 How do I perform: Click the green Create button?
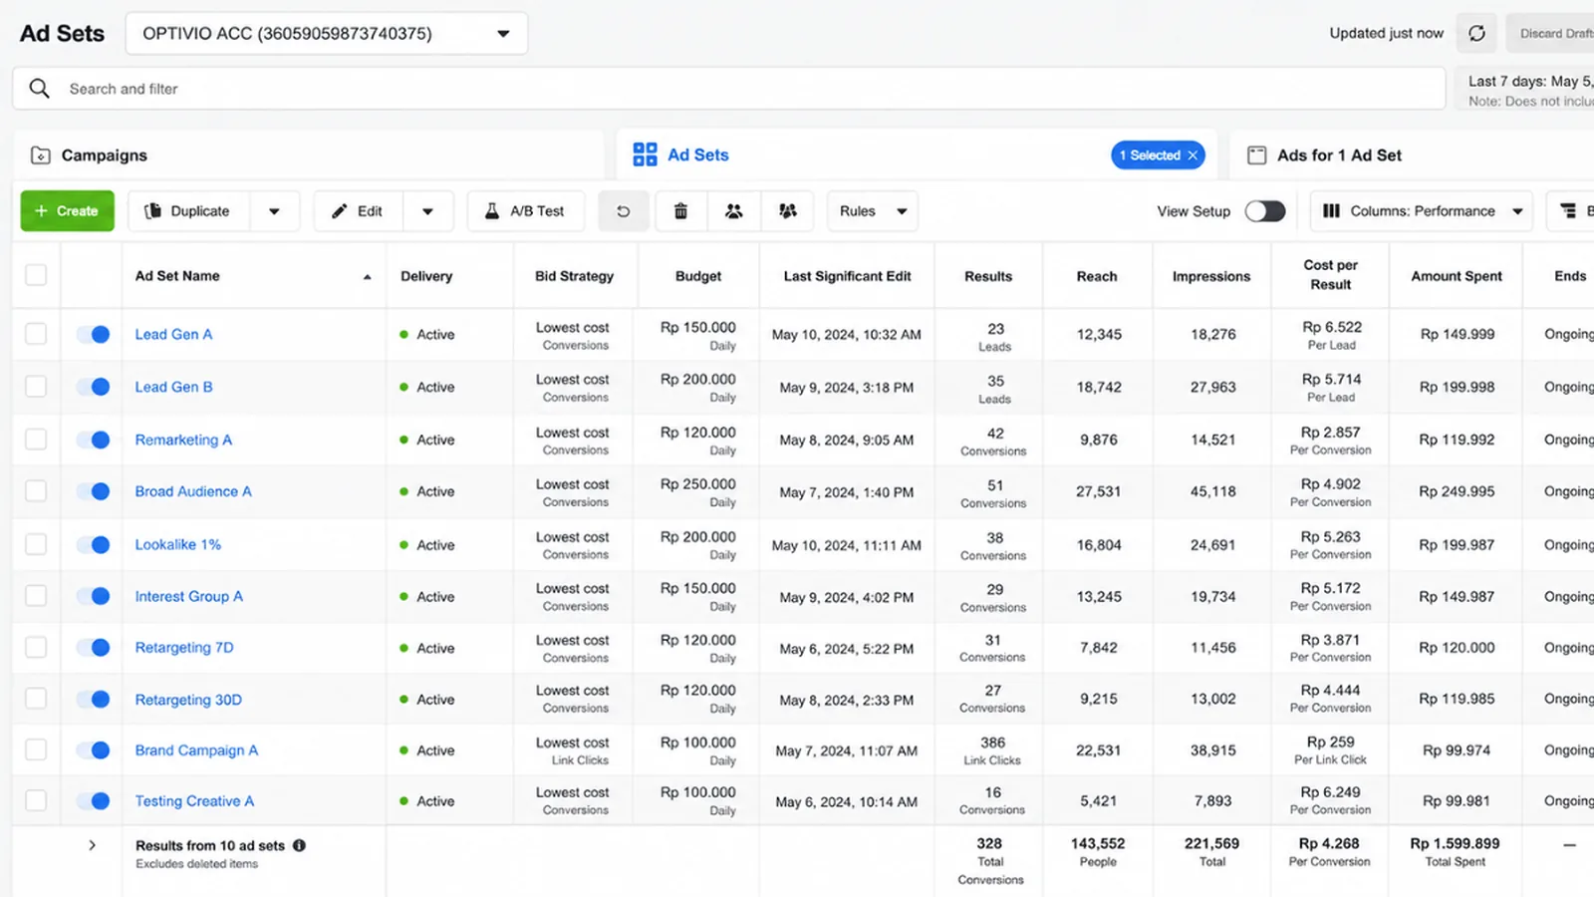pos(67,211)
